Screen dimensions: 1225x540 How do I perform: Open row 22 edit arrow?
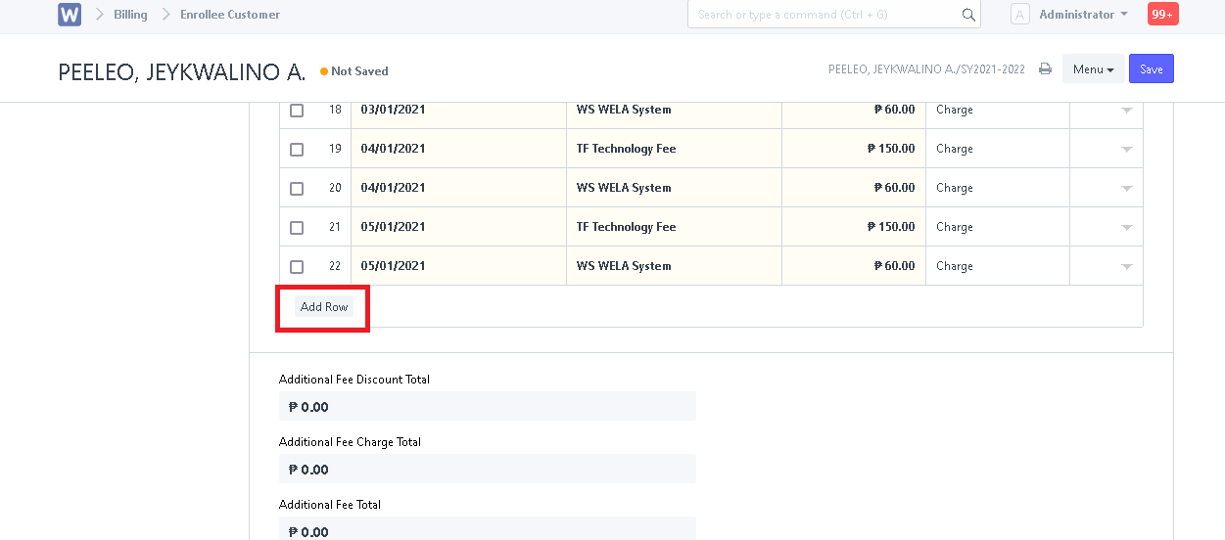coord(1126,267)
